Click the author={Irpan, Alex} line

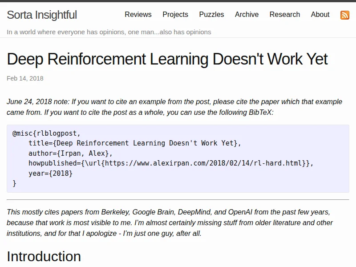(71, 153)
